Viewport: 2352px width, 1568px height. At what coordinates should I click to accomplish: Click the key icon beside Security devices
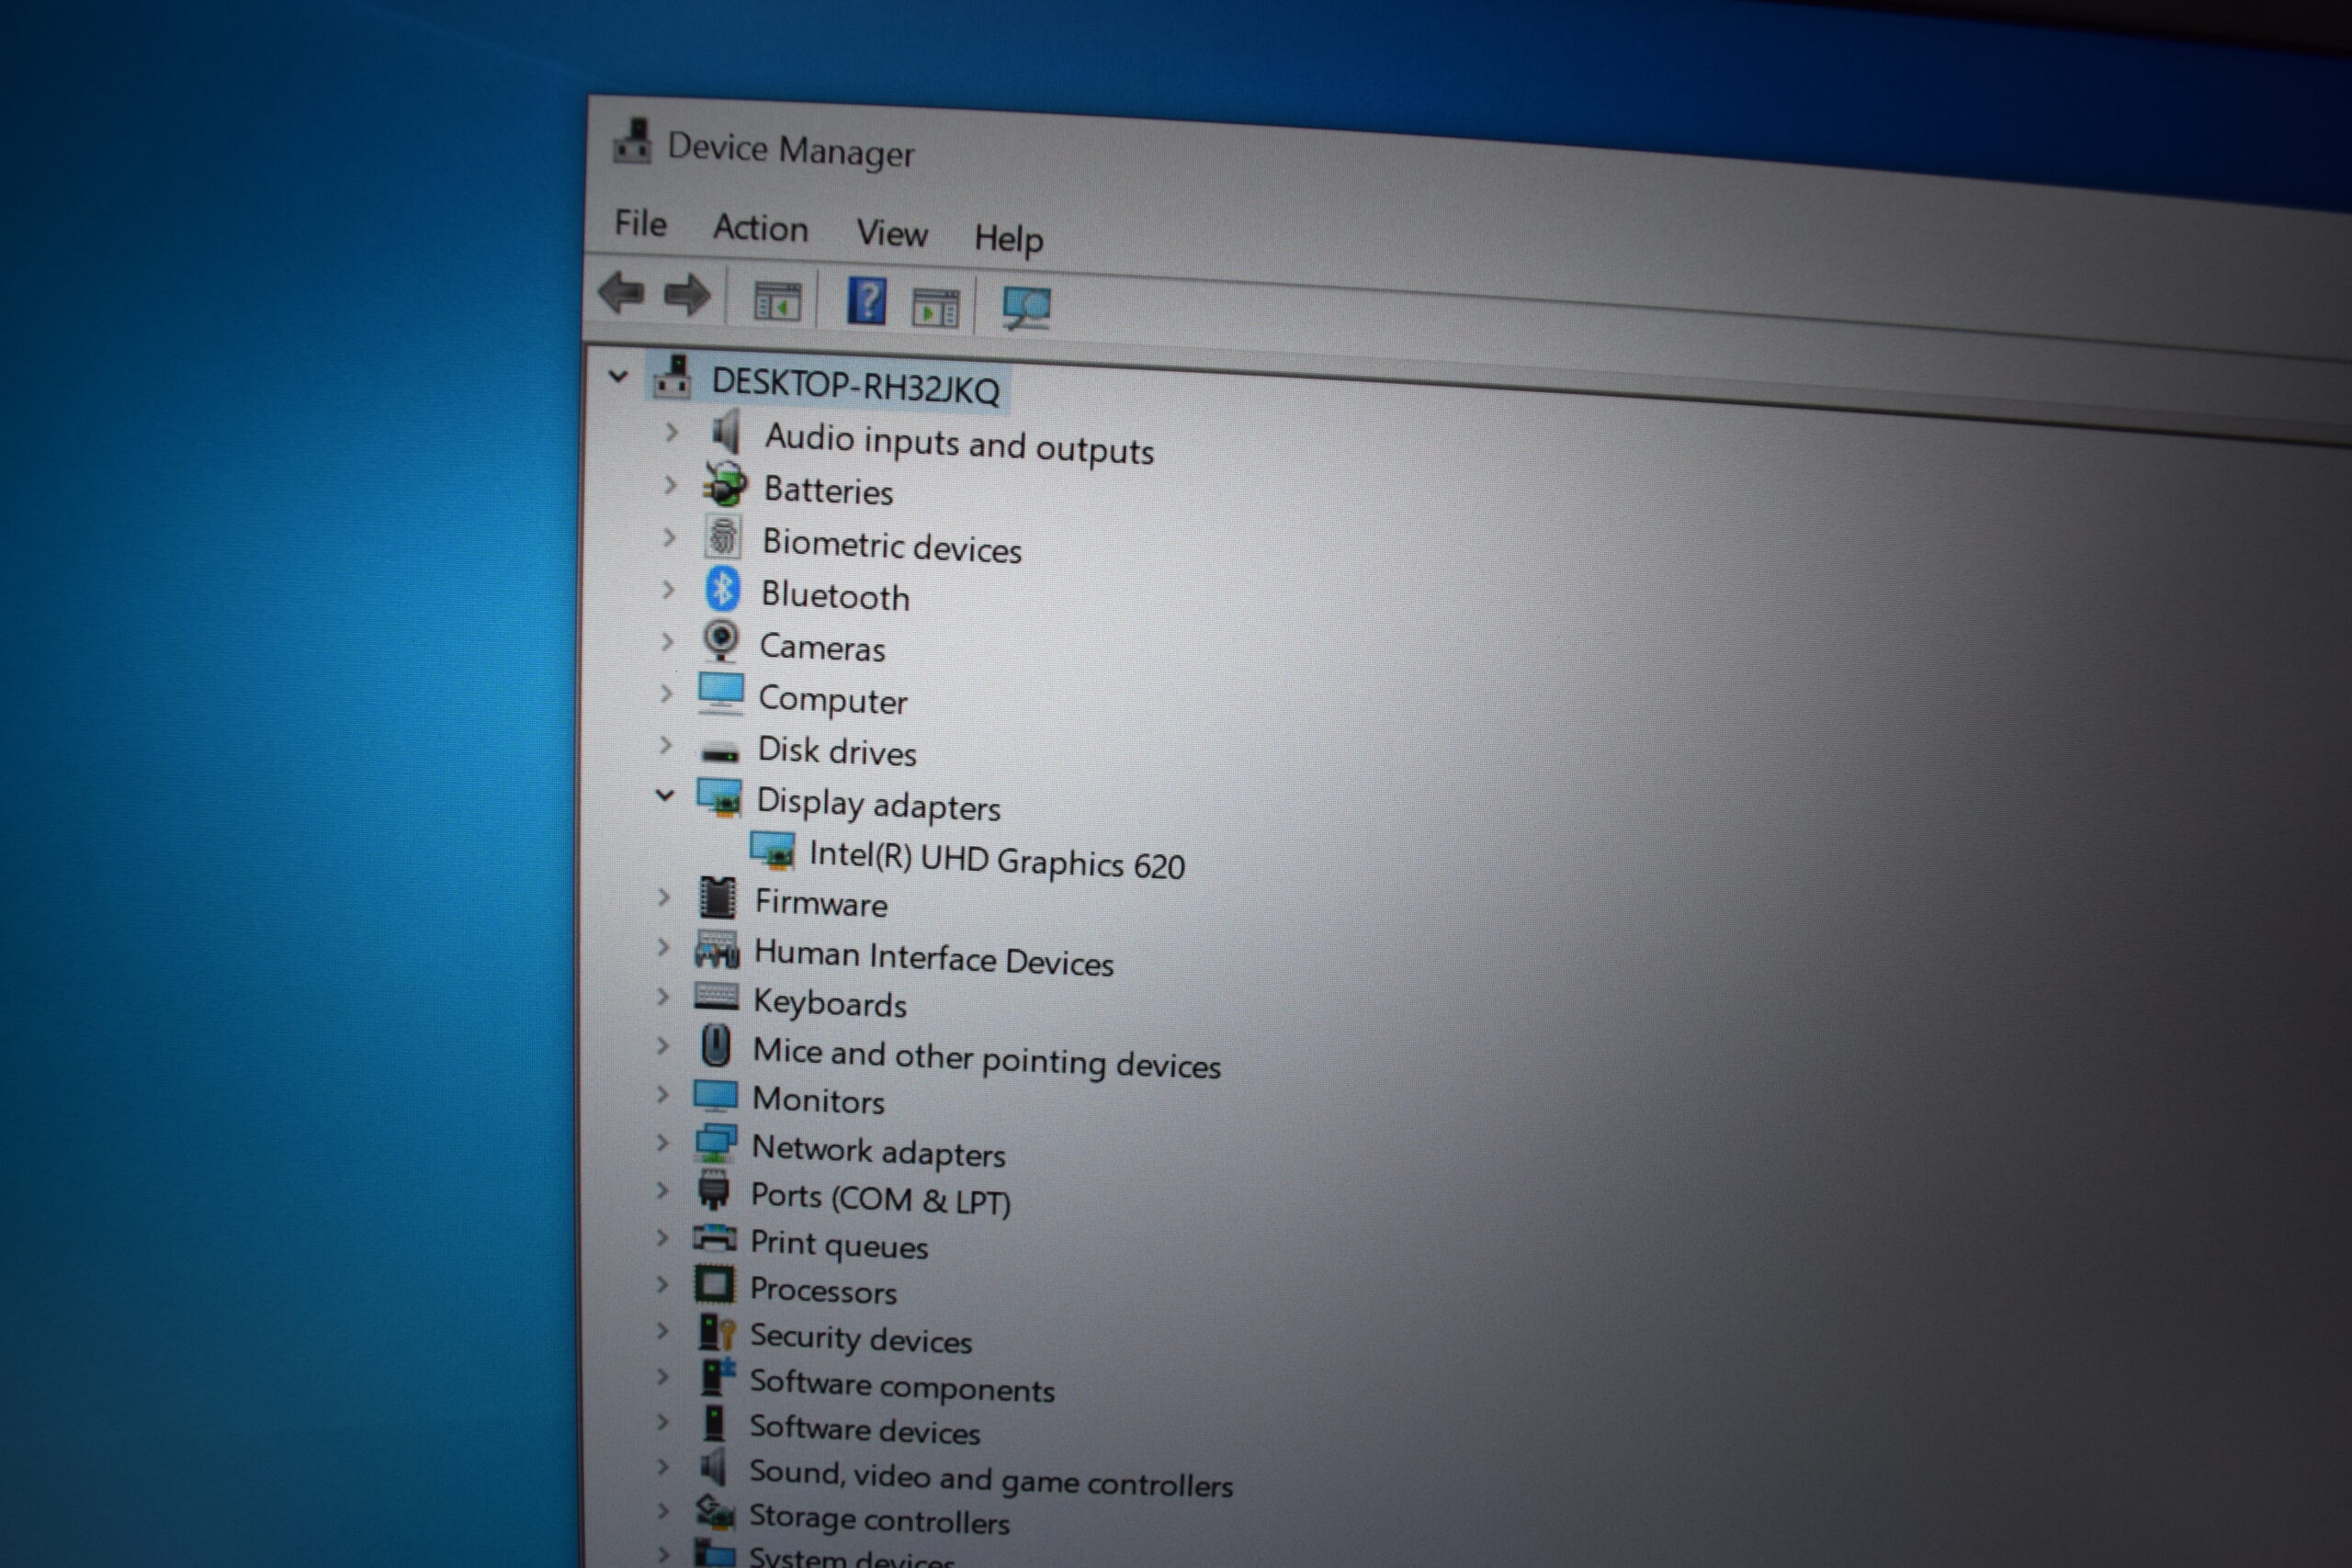point(717,1333)
